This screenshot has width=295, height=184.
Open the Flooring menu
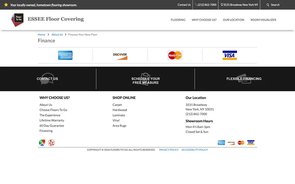coord(178,20)
